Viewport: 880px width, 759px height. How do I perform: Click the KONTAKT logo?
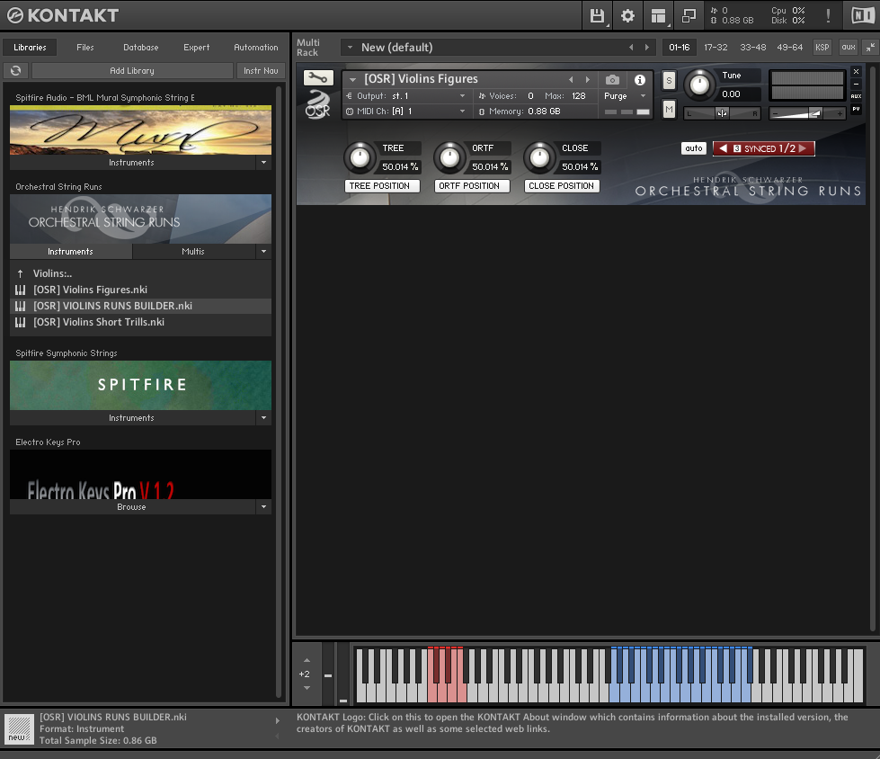pyautogui.click(x=63, y=15)
